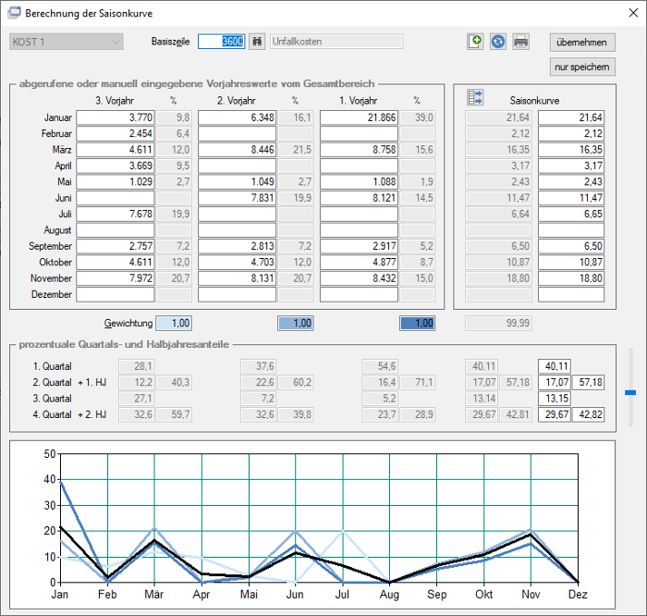Select the light blue Gewichtung field for 3. Vorjahr
The height and width of the screenshot is (616, 647).
point(174,324)
